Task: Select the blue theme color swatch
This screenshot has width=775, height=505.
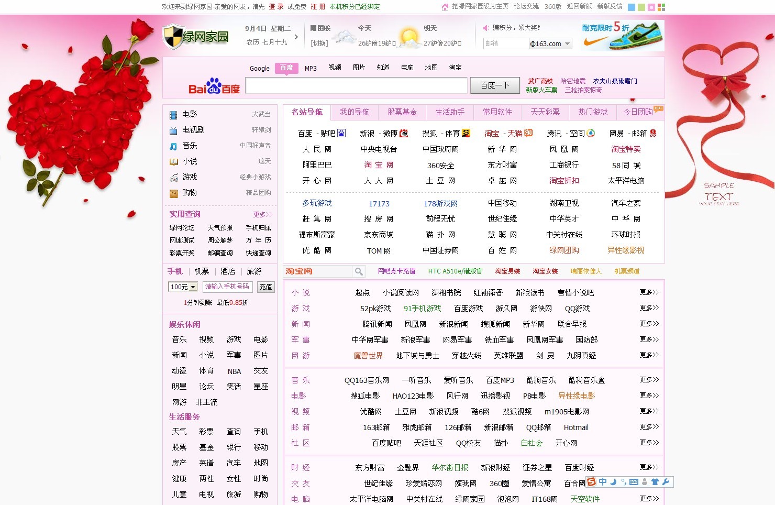Action: (632, 7)
